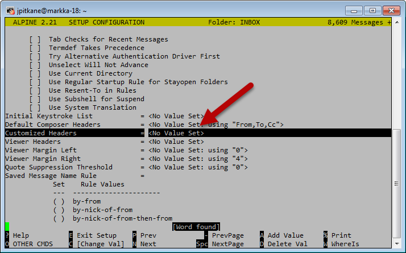Click Delete Val command
This screenshot has height=253, width=406.
point(284,244)
